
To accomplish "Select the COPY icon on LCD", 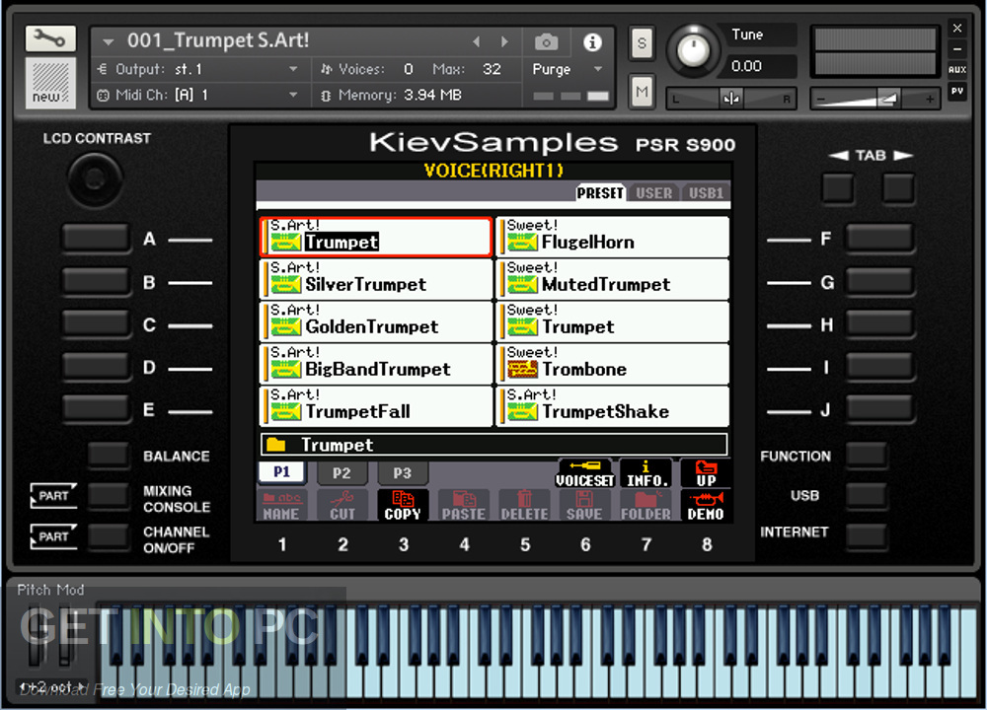I will (403, 506).
